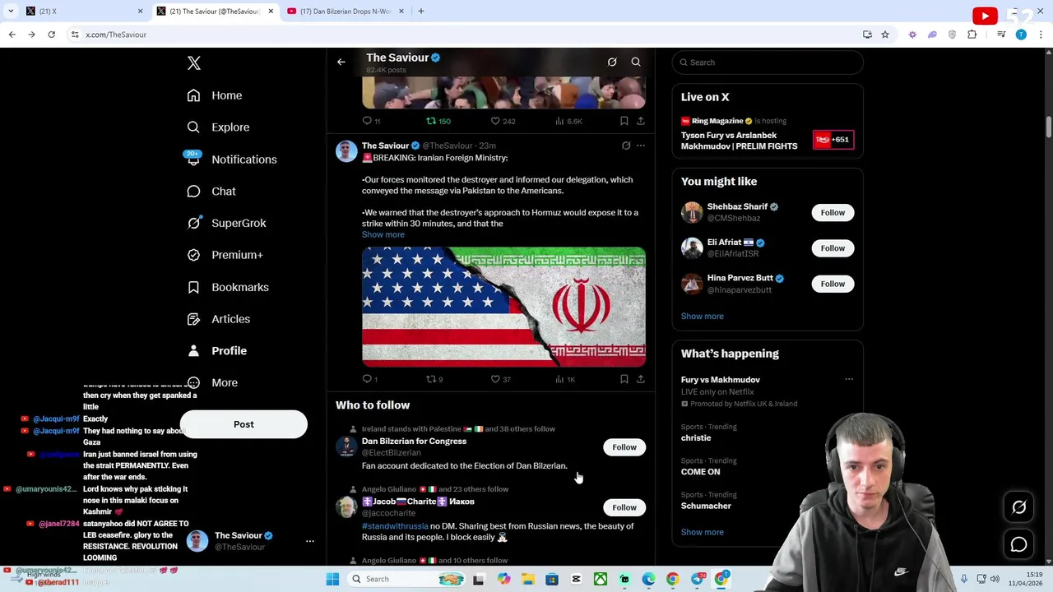This screenshot has width=1053, height=592.
Task: Click the Grok icon in profile header
Action: click(612, 62)
